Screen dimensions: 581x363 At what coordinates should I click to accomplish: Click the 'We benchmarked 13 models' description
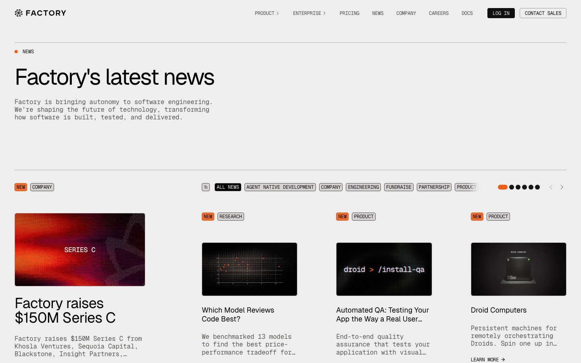point(249,344)
